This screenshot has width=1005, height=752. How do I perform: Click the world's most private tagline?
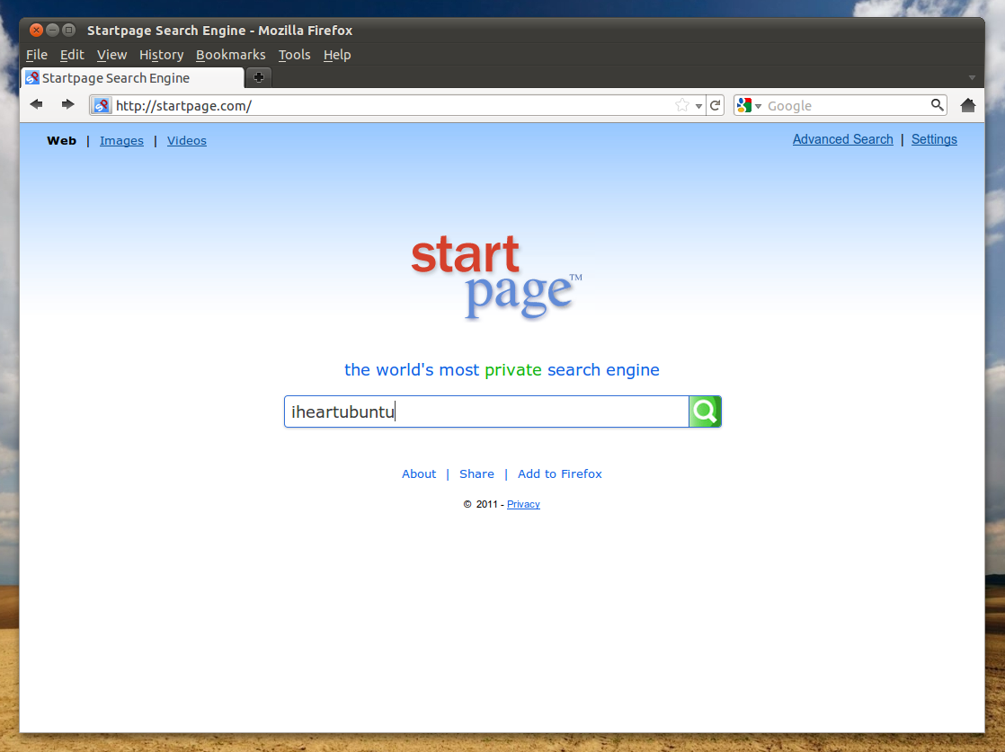tap(502, 369)
